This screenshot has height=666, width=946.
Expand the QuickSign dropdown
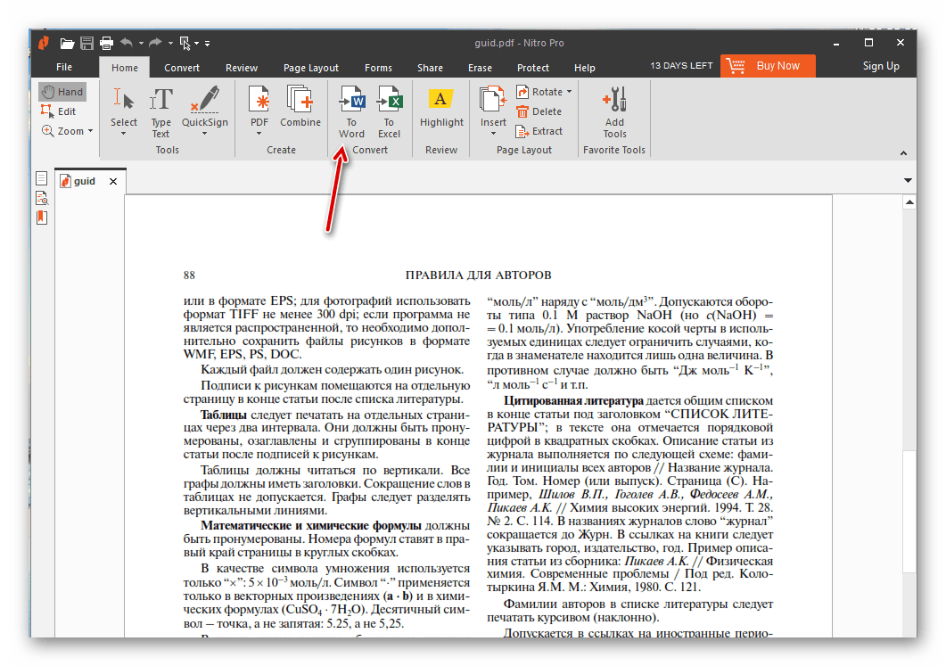tap(204, 135)
